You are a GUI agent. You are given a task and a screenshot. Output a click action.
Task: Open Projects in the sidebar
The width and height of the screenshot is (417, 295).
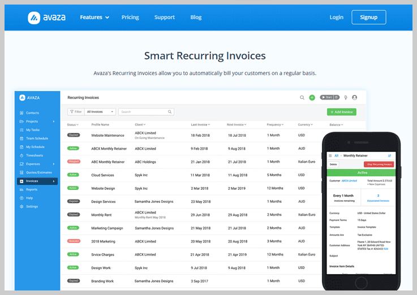[x=32, y=122]
